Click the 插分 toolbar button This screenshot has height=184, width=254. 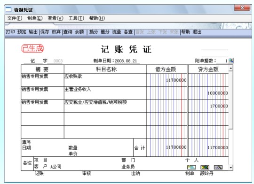pyautogui.click(x=94, y=32)
